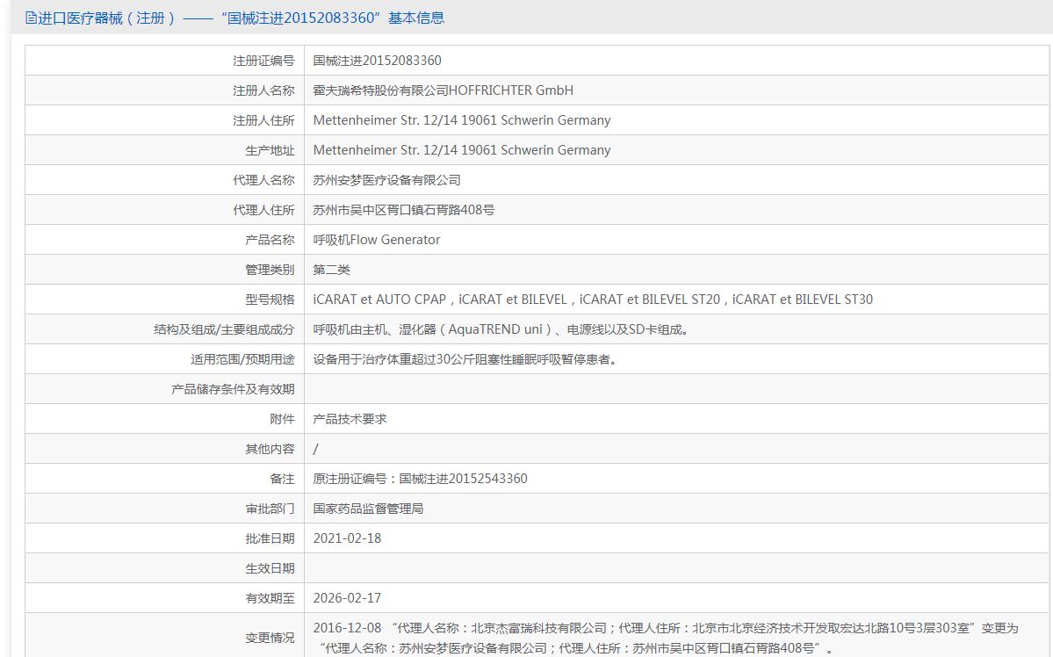Click the 呼吸机由主机、湿化器 composition value
The image size is (1053, 657).
coord(501,330)
